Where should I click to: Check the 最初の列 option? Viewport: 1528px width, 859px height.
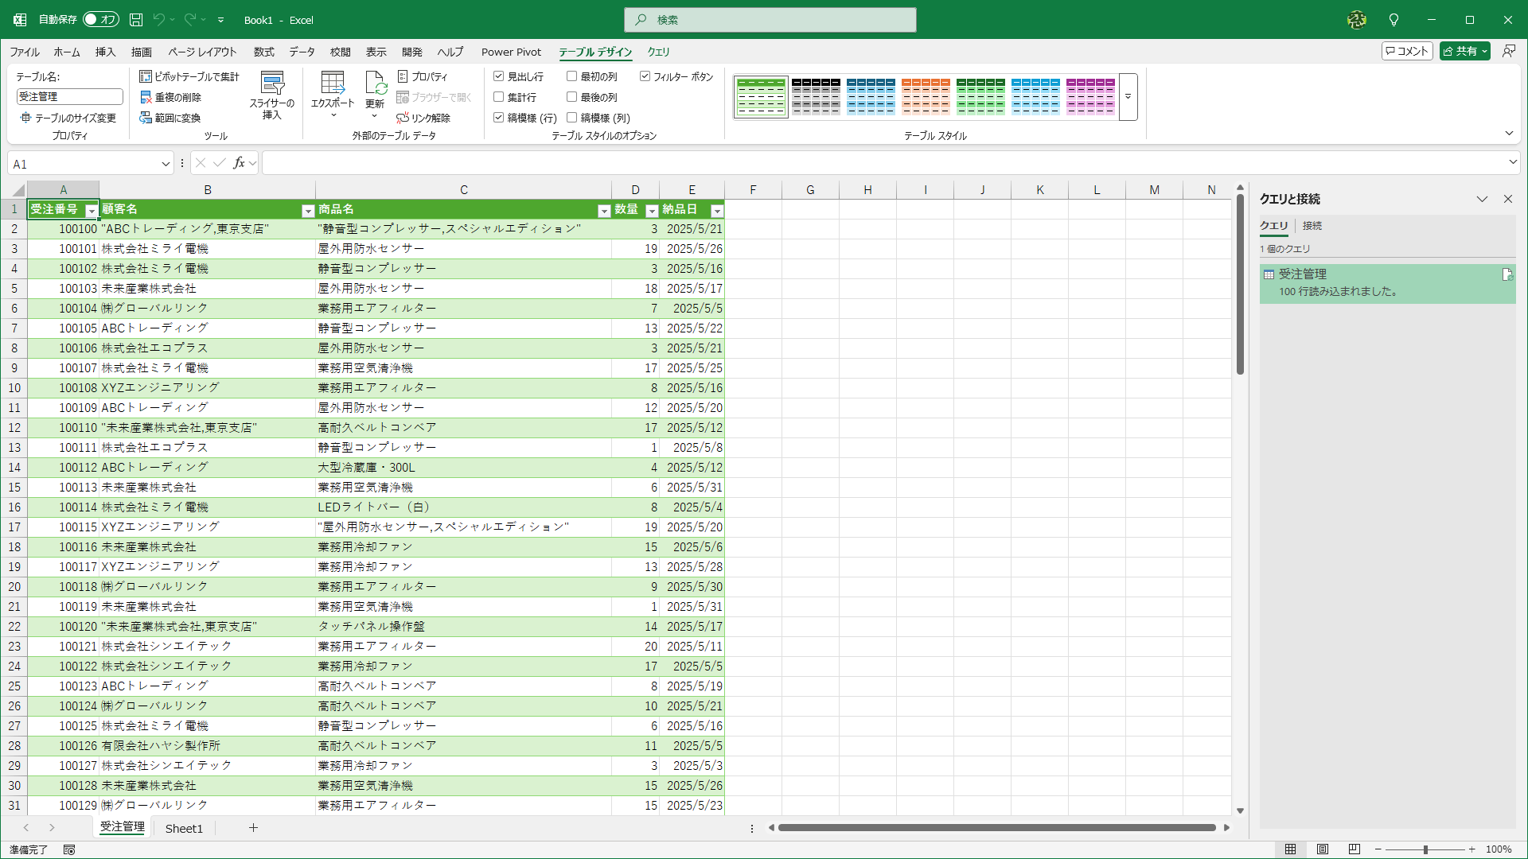coord(571,76)
